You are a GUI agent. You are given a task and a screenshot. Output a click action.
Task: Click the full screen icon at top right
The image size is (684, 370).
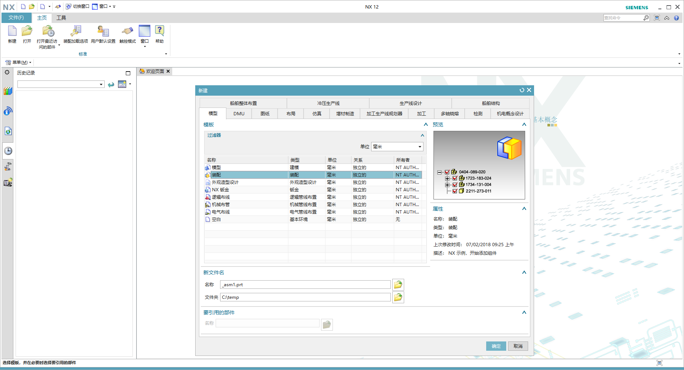657,17
